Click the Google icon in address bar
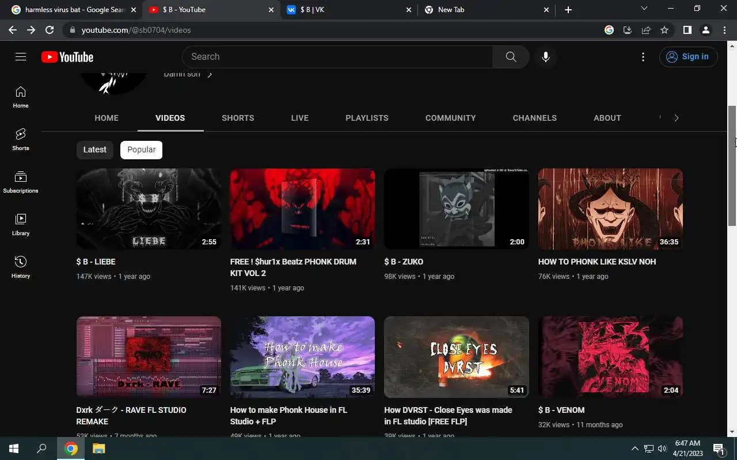Screen dimensions: 737x460 pyautogui.click(x=609, y=30)
